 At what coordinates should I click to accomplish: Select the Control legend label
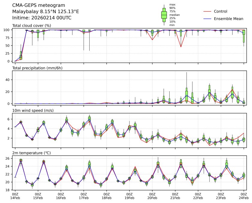[220, 11]
